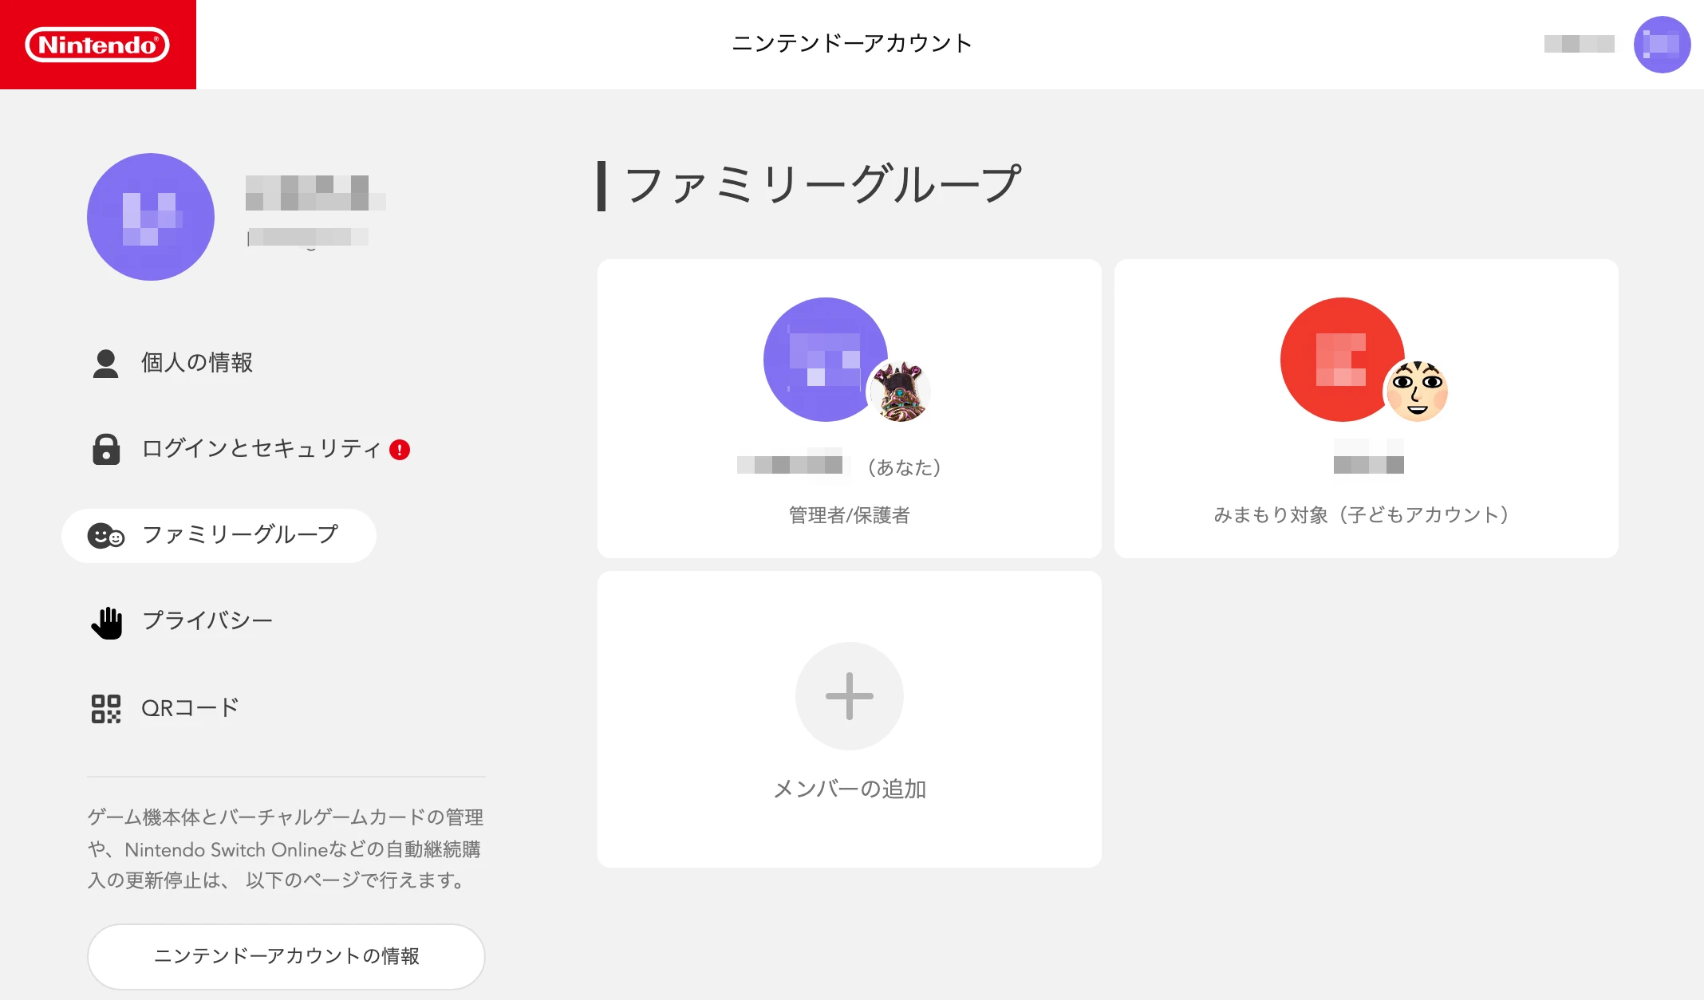Open QRコード menu item
Image resolution: width=1704 pixels, height=1000 pixels.
(190, 708)
